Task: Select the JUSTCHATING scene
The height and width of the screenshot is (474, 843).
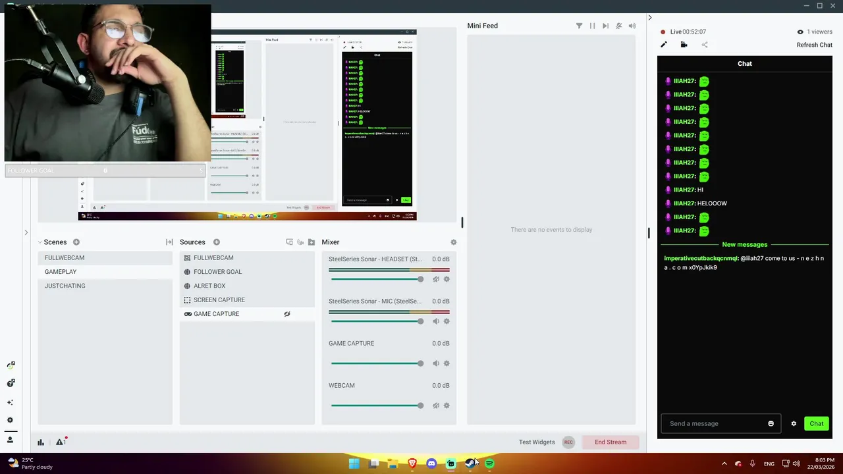Action: click(x=105, y=286)
